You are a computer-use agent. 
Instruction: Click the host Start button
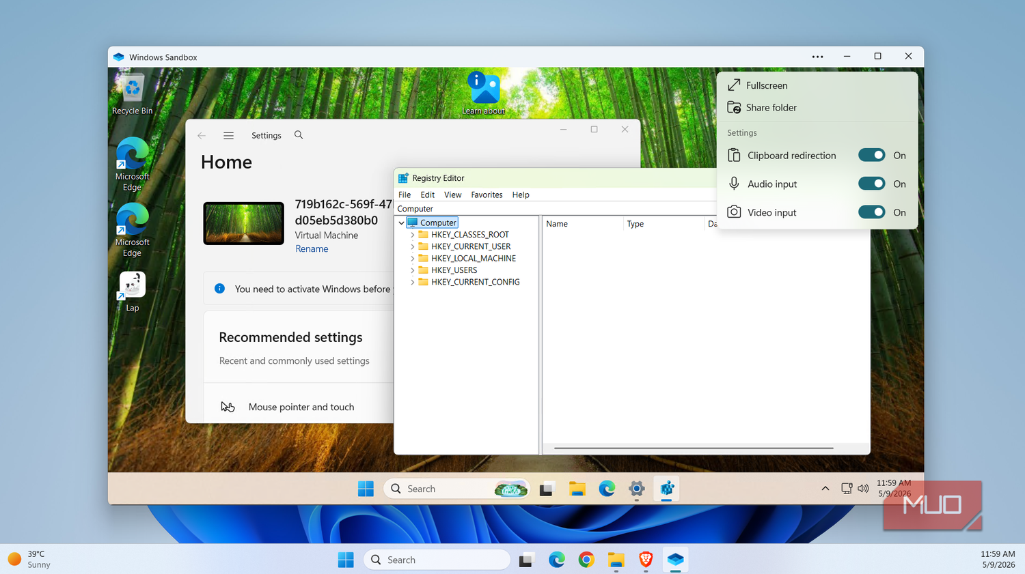346,560
